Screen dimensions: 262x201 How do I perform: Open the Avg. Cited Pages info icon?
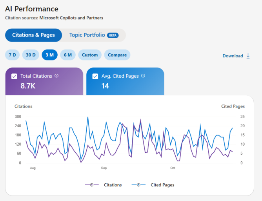pos(143,76)
